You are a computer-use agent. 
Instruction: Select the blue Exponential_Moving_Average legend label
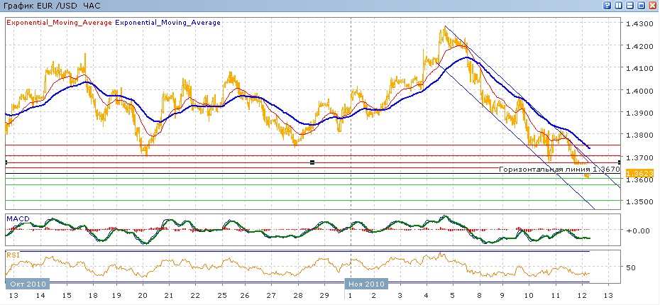point(167,23)
